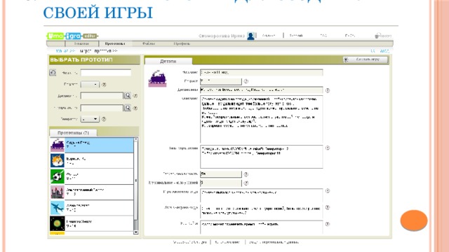Switch to the Файлы tab

149,43
